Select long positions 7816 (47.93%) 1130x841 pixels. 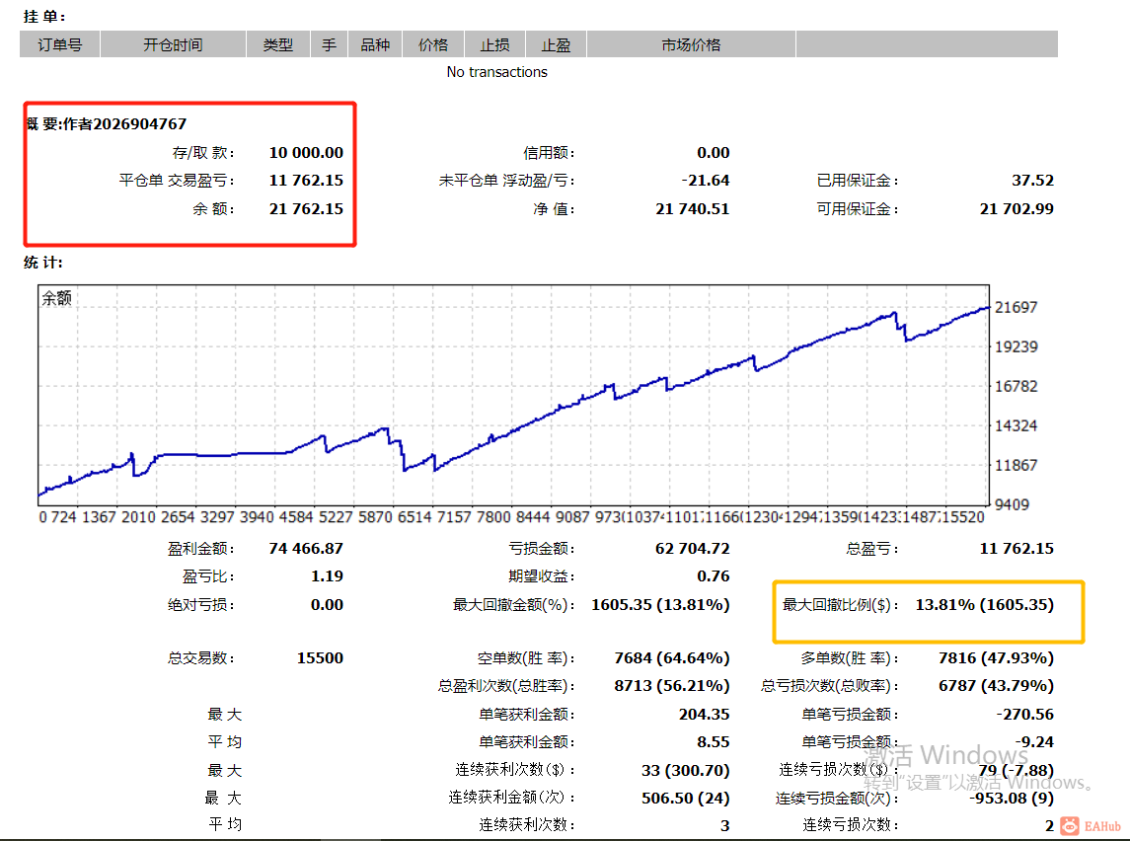[996, 658]
